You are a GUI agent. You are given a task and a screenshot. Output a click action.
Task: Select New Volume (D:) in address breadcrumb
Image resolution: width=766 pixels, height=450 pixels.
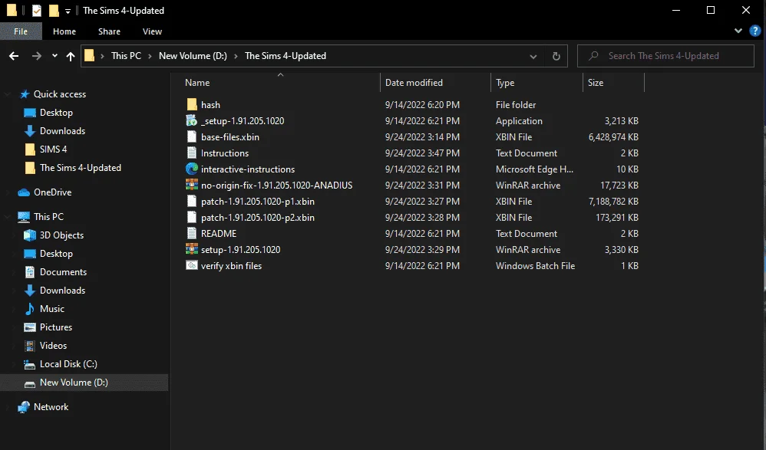pos(193,56)
